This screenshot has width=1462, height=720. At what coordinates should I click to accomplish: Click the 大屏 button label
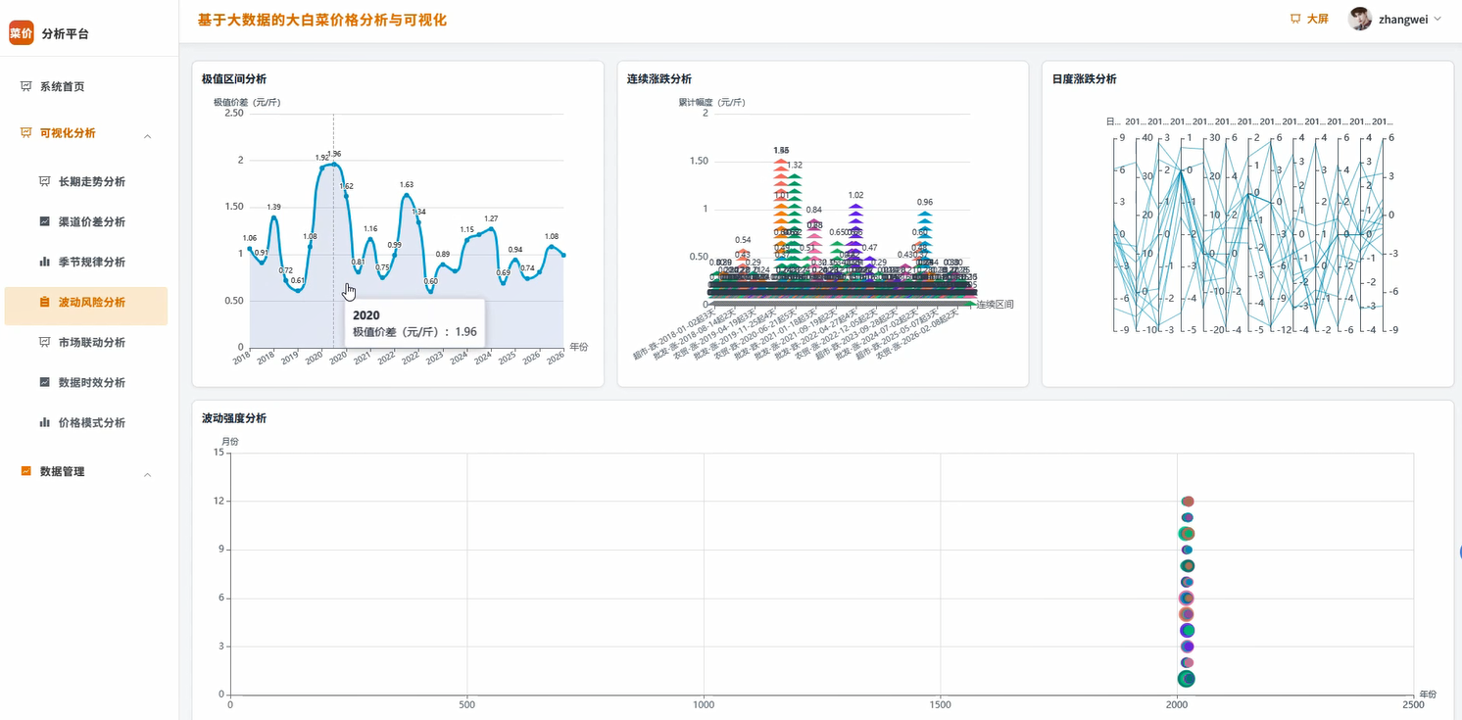tap(1318, 19)
